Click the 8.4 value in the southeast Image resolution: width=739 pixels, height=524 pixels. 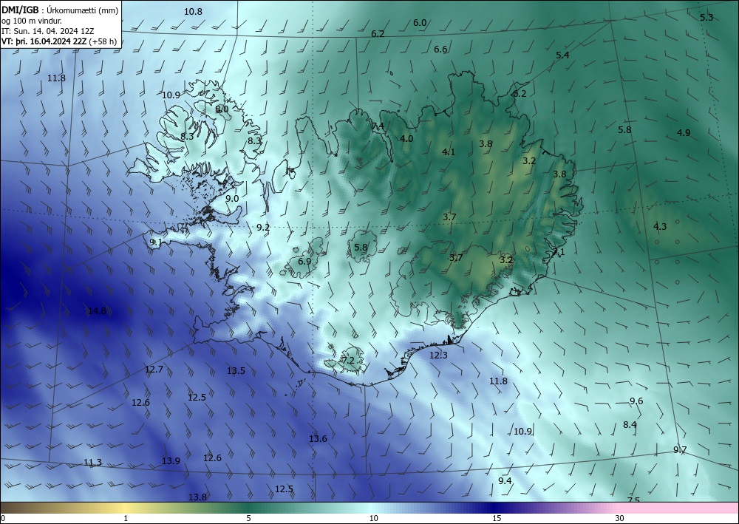tap(630, 424)
